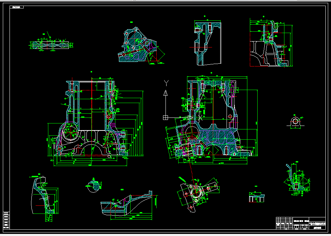
Task: Click the title block in the drawing corner
Action: coord(301,223)
